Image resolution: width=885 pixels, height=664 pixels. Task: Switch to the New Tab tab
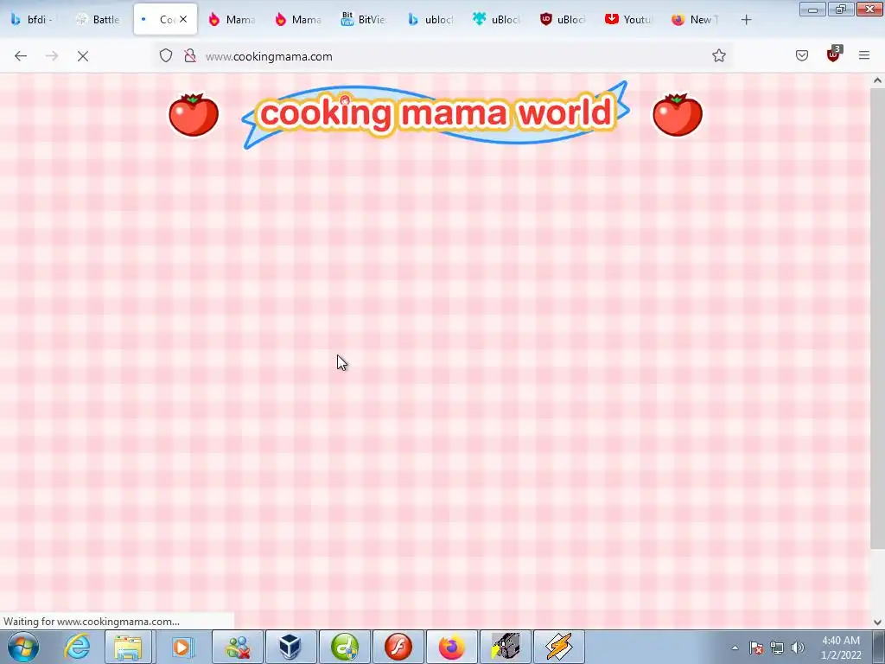click(x=696, y=20)
